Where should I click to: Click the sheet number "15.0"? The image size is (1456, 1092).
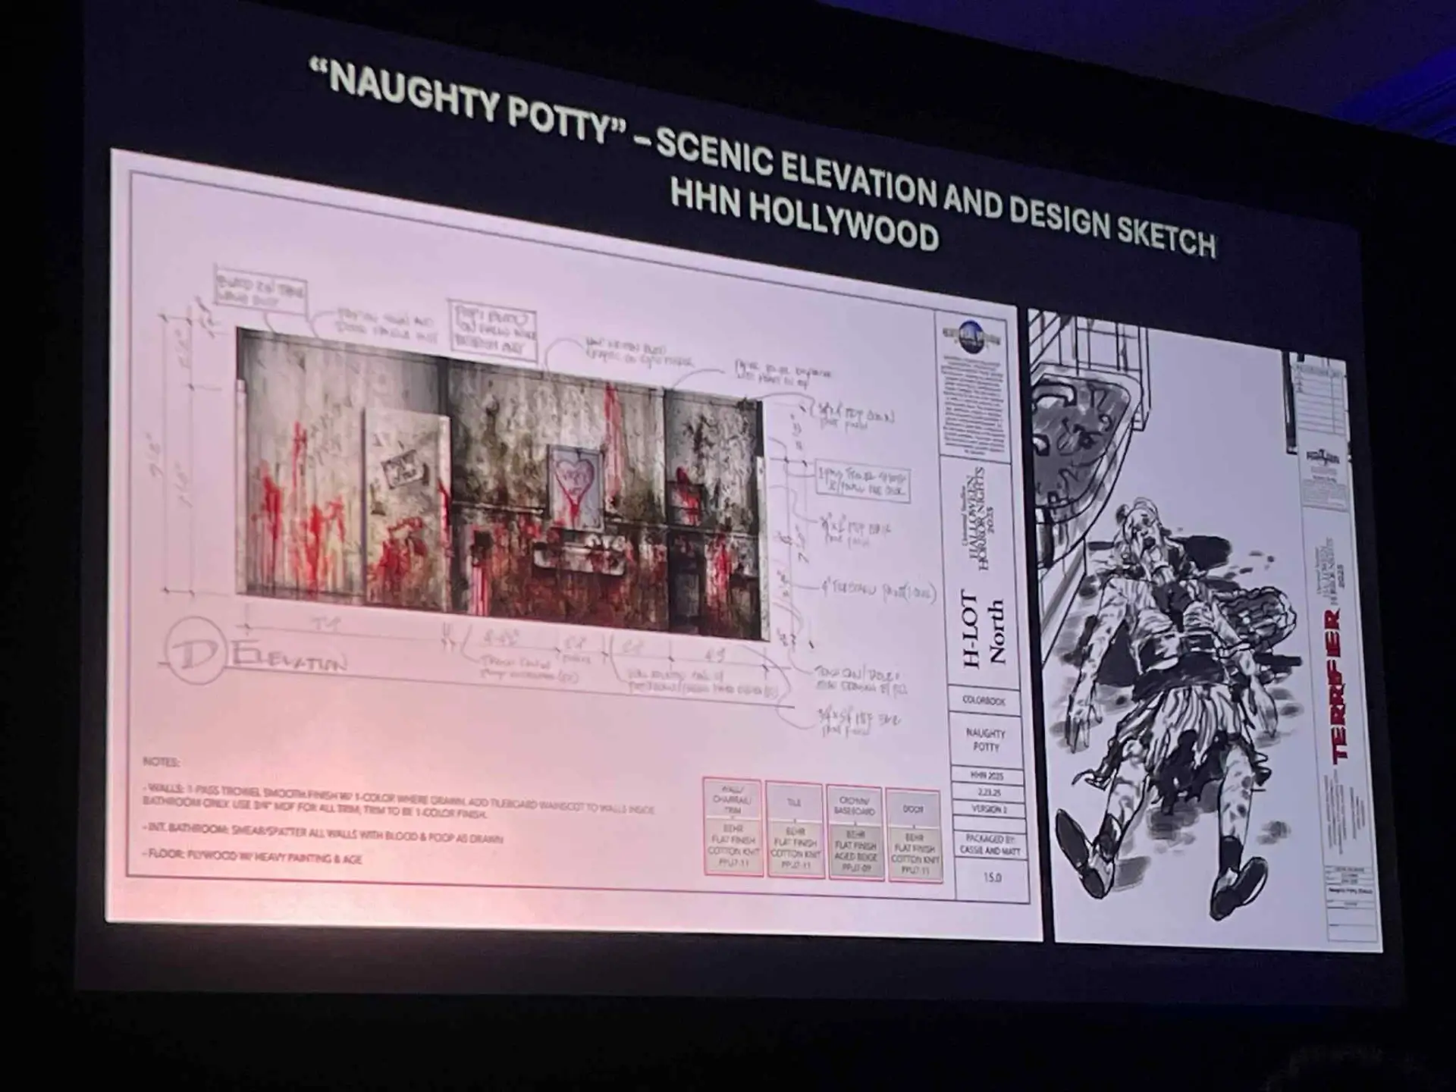(x=992, y=878)
